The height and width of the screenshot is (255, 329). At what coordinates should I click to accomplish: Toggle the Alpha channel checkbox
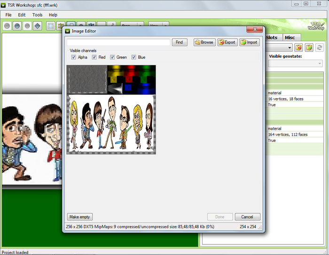pos(73,57)
